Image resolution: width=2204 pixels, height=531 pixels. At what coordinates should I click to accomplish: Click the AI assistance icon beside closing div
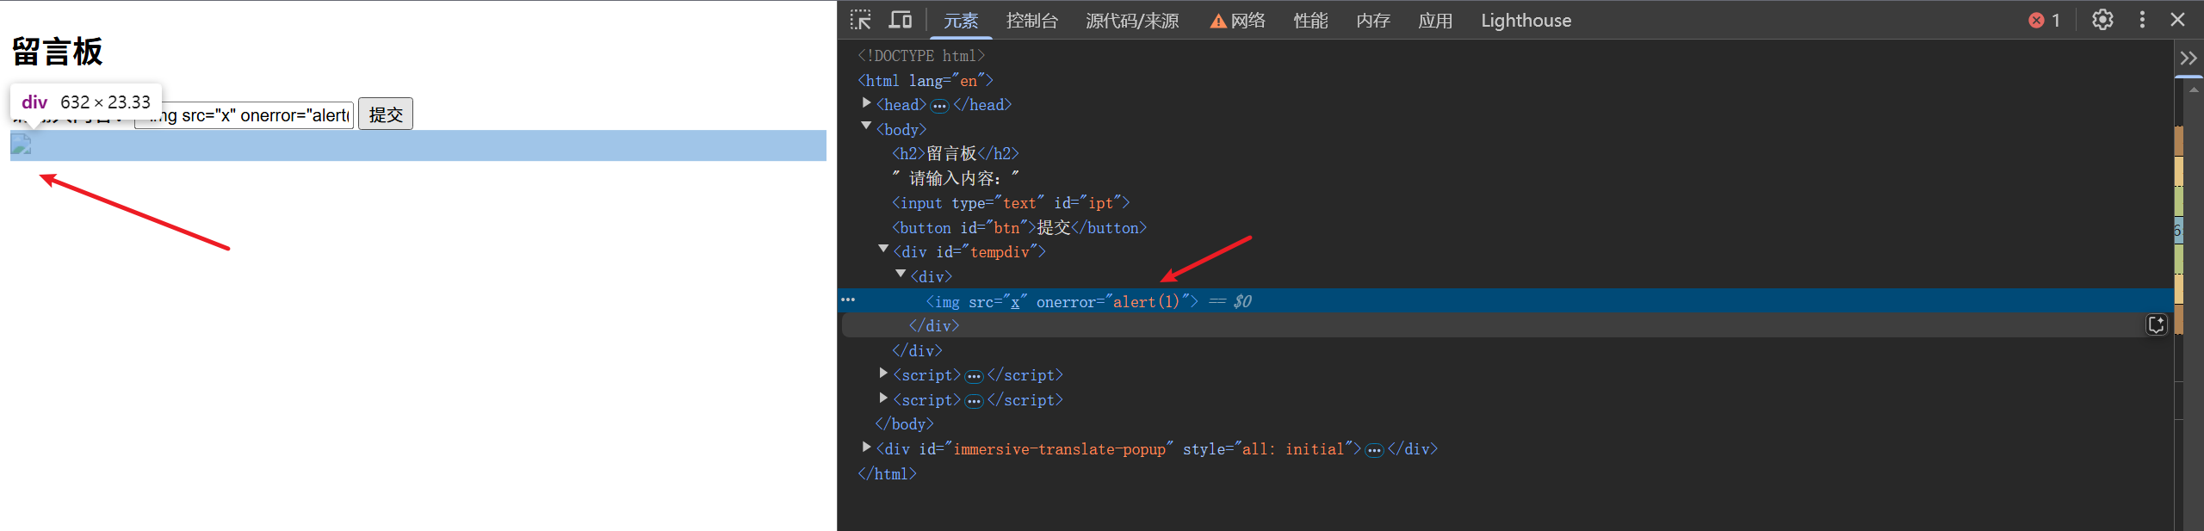tap(2156, 324)
